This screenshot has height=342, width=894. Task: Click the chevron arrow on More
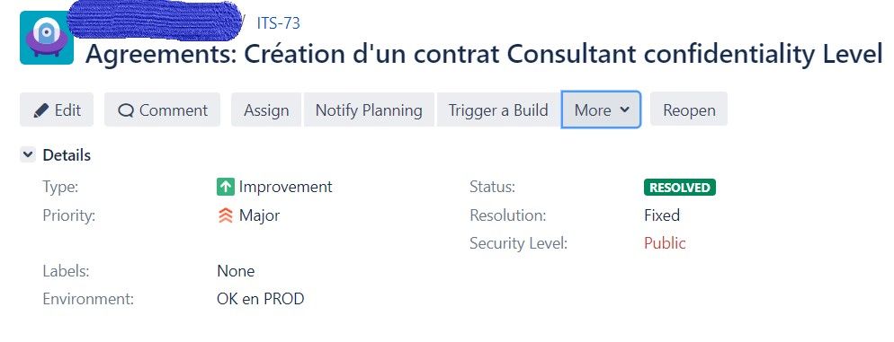(x=624, y=110)
